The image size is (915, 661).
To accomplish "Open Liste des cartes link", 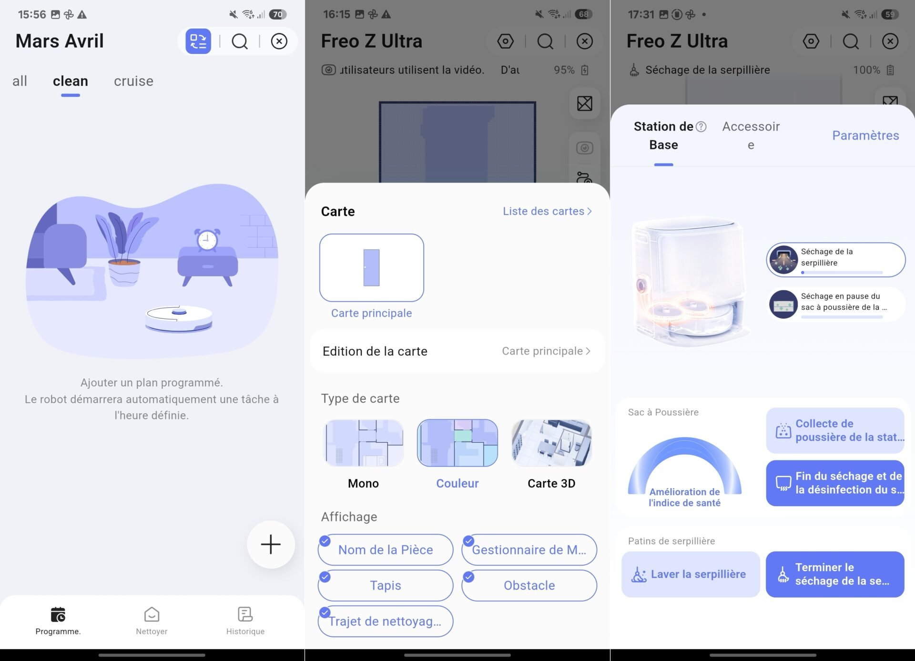I will (x=547, y=211).
